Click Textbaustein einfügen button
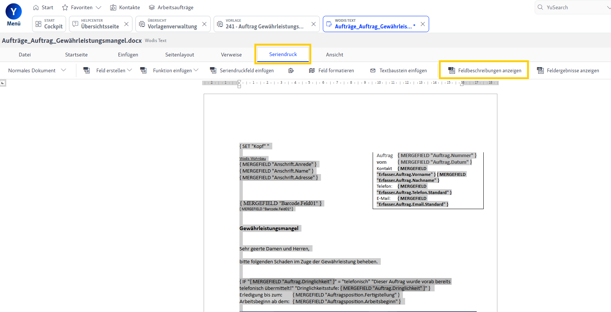Viewport: 611px width, 312px height. (398, 70)
